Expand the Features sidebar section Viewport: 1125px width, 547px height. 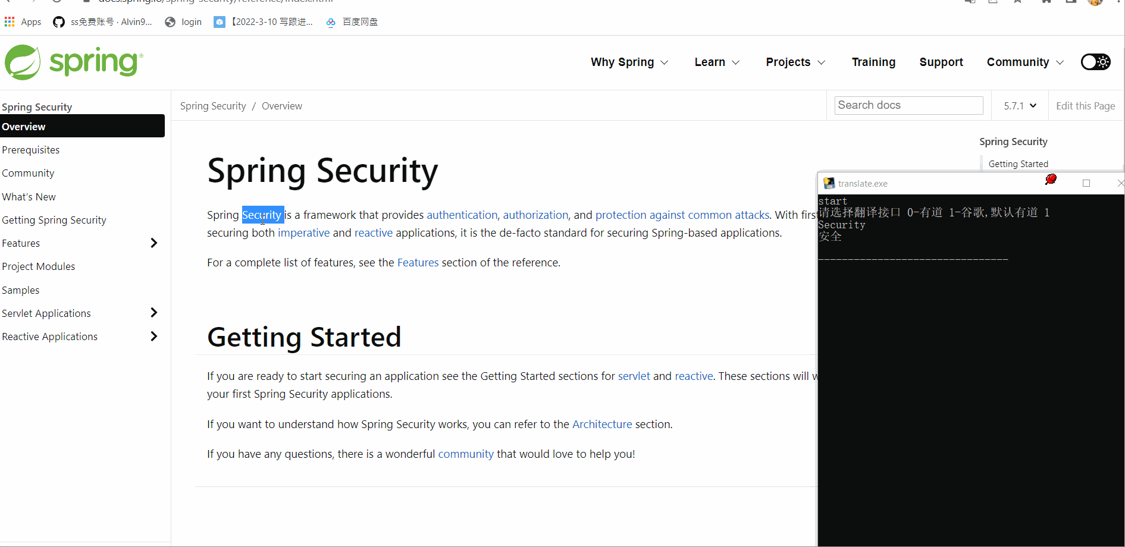tap(154, 243)
